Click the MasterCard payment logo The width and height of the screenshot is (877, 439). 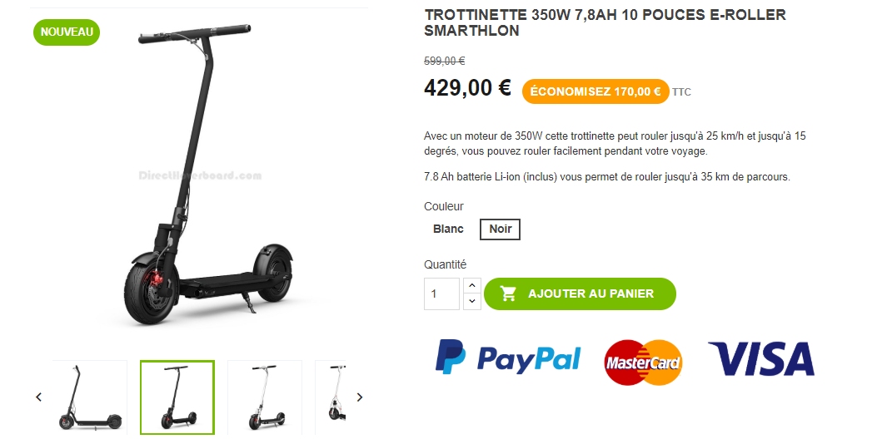(643, 363)
